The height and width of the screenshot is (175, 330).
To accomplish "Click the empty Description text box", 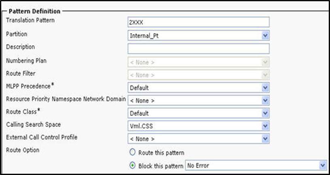I will point(198,49).
